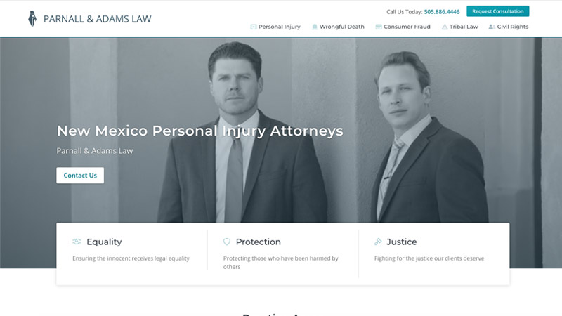Open the Tribal Law menu item

[x=460, y=27]
